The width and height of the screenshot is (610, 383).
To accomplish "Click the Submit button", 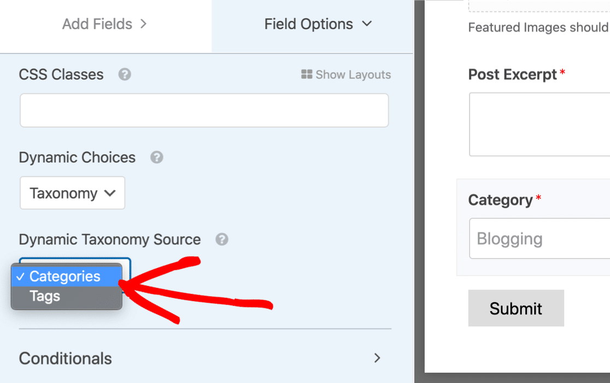I will click(516, 308).
